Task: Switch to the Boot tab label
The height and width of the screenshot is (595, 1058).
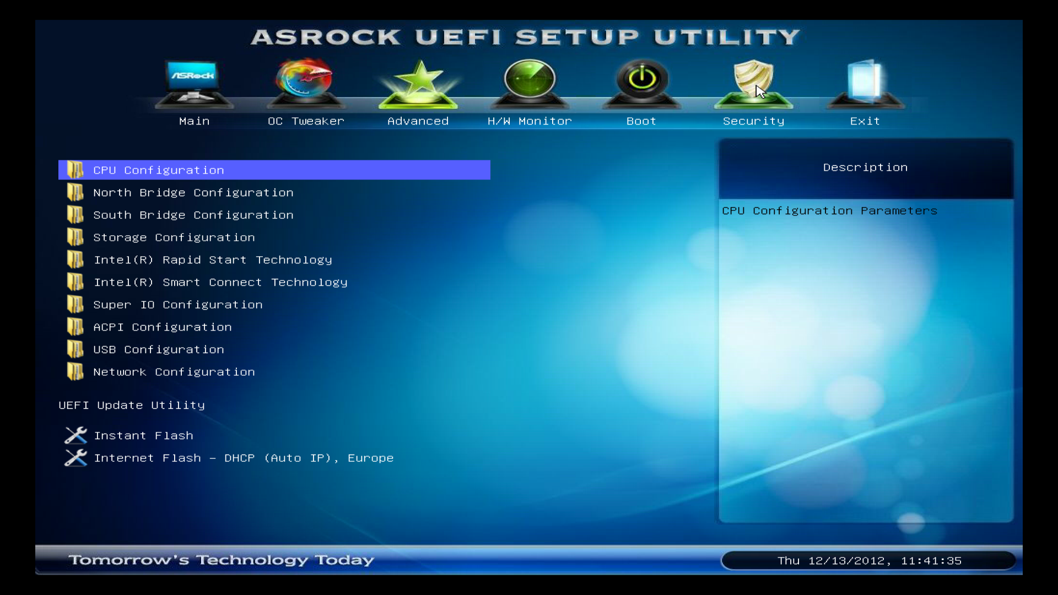Action: tap(641, 121)
